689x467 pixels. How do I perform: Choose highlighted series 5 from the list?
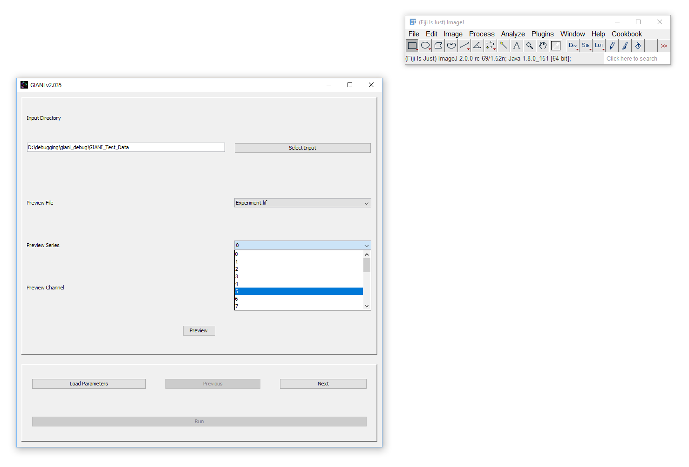pos(299,291)
